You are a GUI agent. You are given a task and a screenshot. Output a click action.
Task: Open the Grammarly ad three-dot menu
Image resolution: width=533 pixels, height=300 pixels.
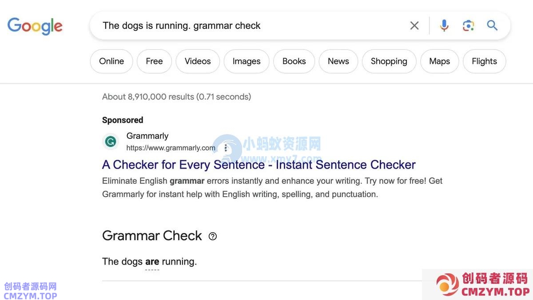[x=226, y=148]
